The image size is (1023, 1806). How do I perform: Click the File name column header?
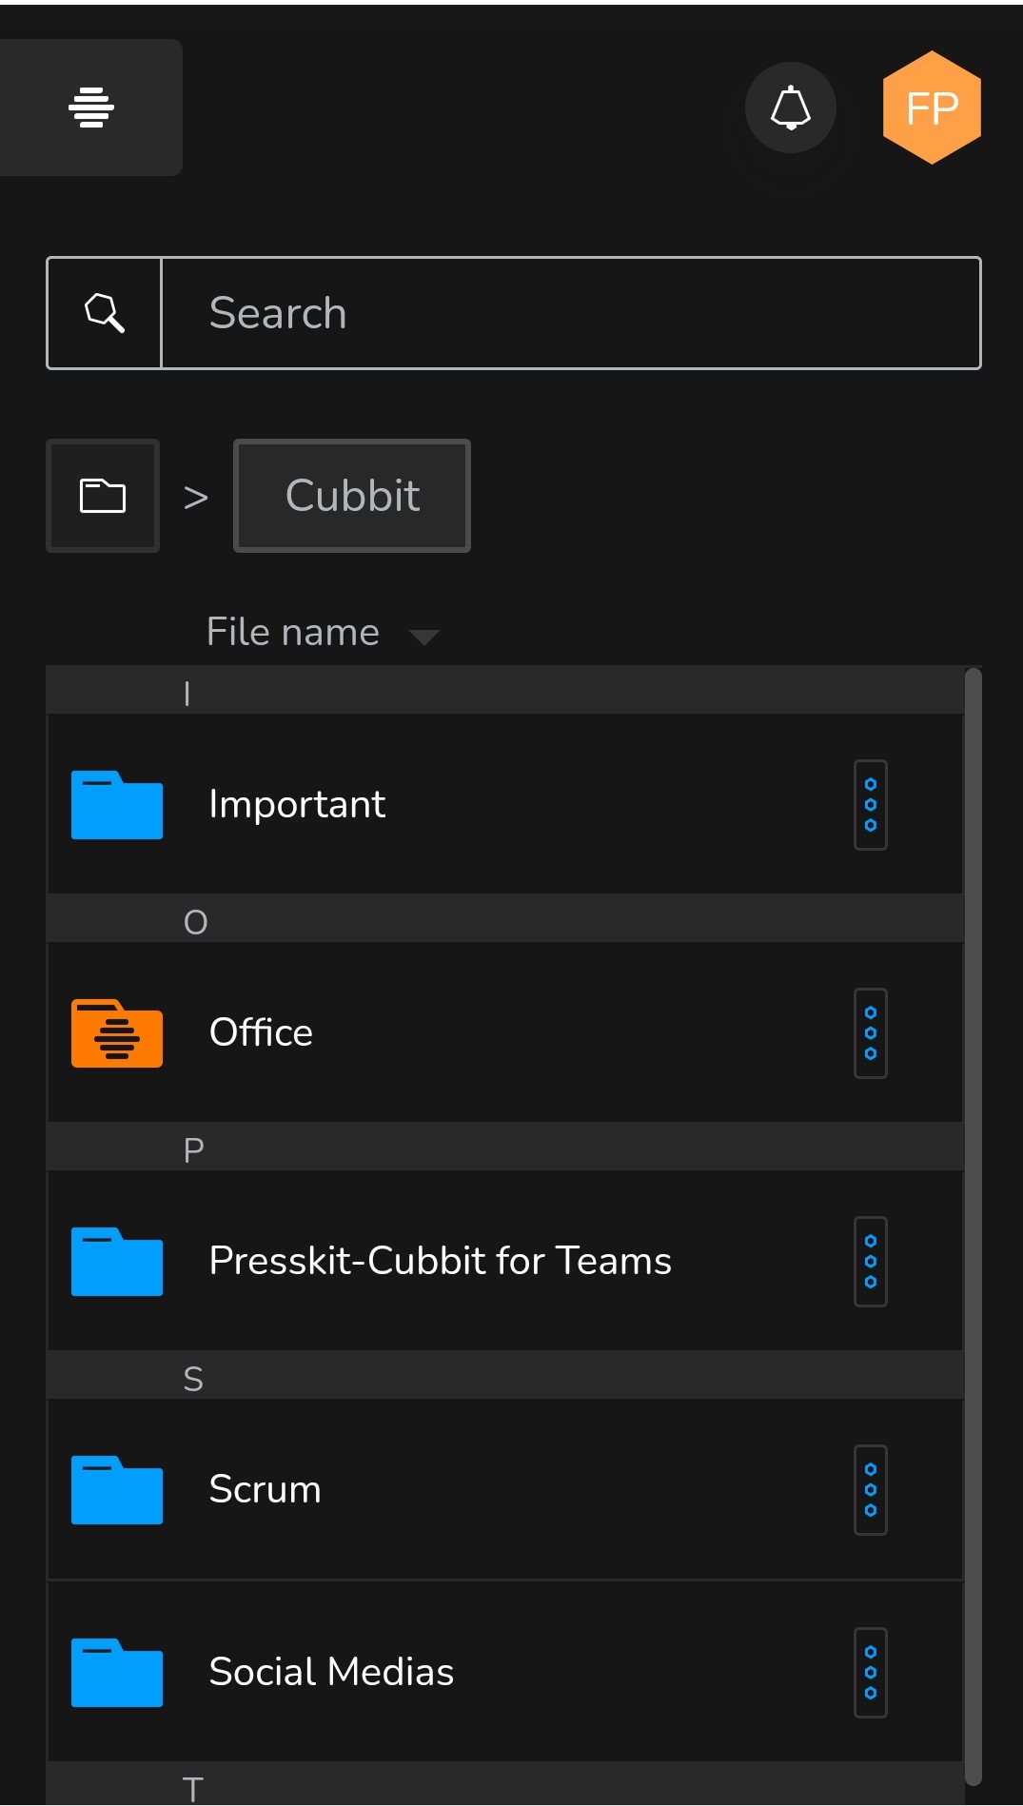point(293,633)
